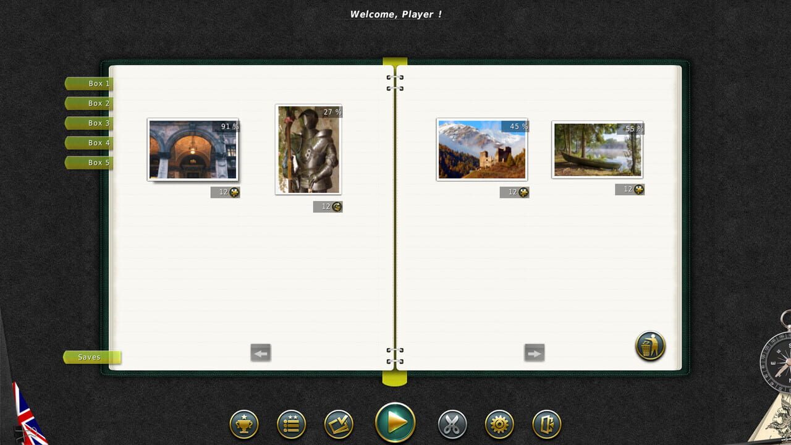View the high scores list
791x445 pixels.
[291, 424]
